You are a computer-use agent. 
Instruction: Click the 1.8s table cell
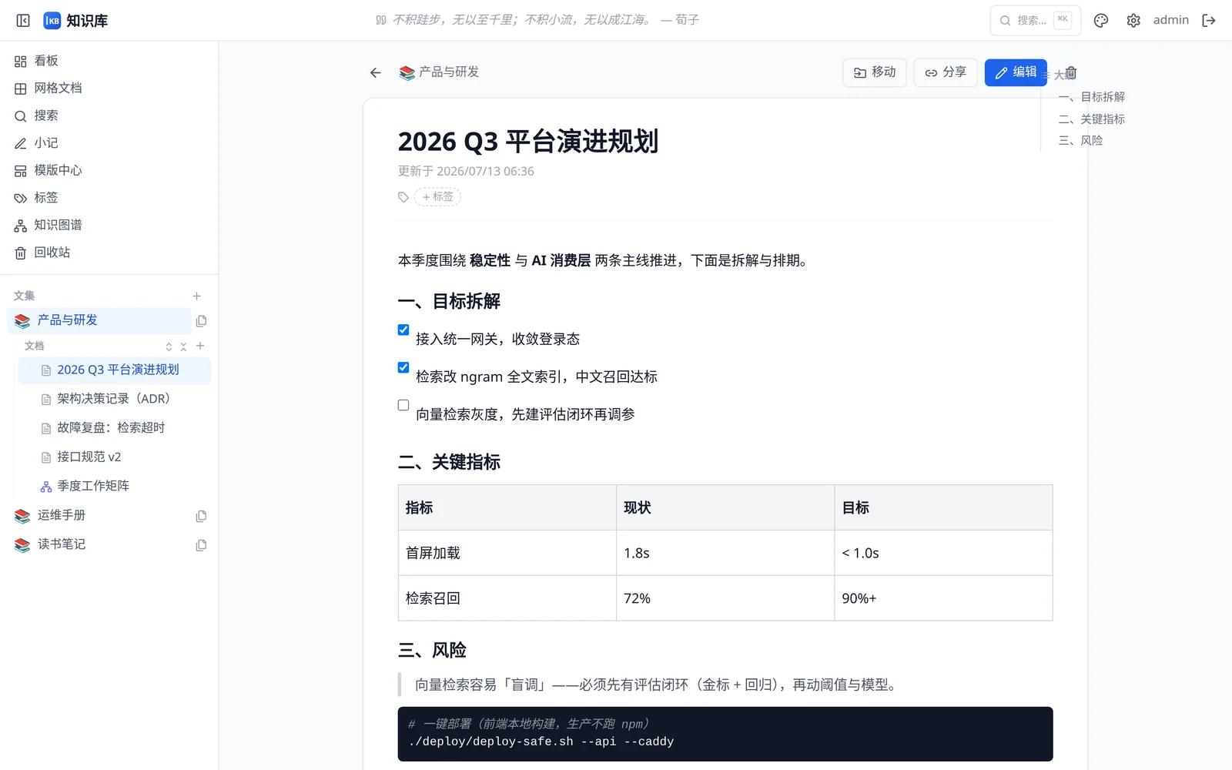point(725,553)
